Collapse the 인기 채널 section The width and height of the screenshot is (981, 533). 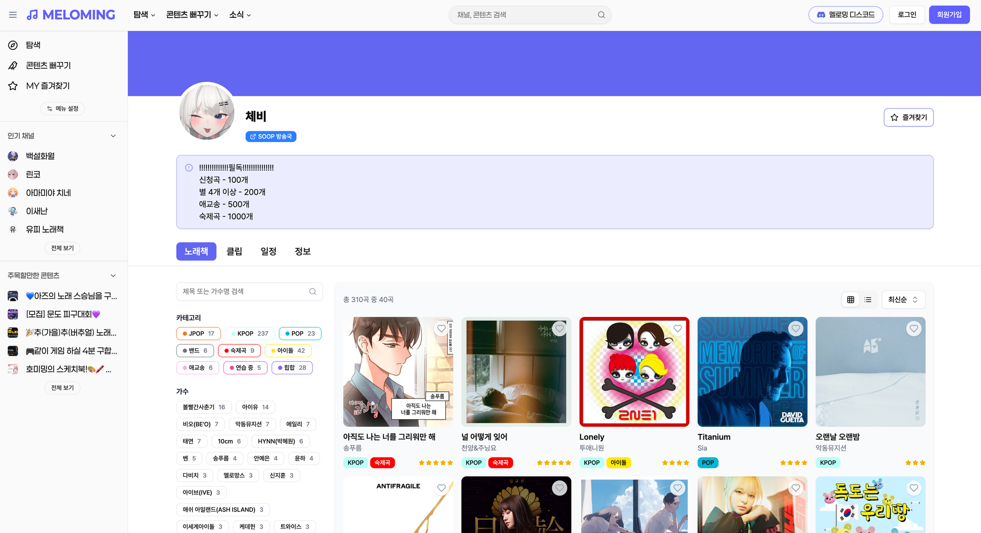click(113, 136)
